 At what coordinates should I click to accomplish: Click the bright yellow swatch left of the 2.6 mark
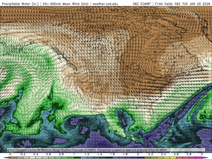[173, 158]
